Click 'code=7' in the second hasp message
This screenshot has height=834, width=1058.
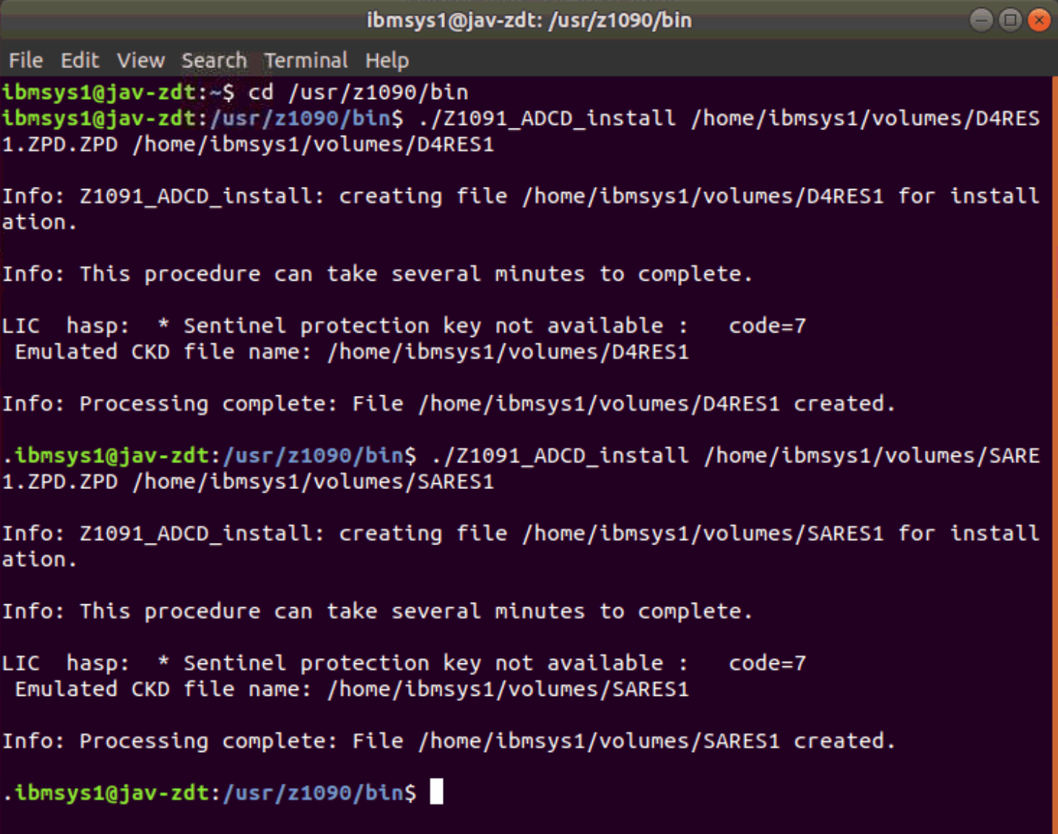click(x=767, y=663)
